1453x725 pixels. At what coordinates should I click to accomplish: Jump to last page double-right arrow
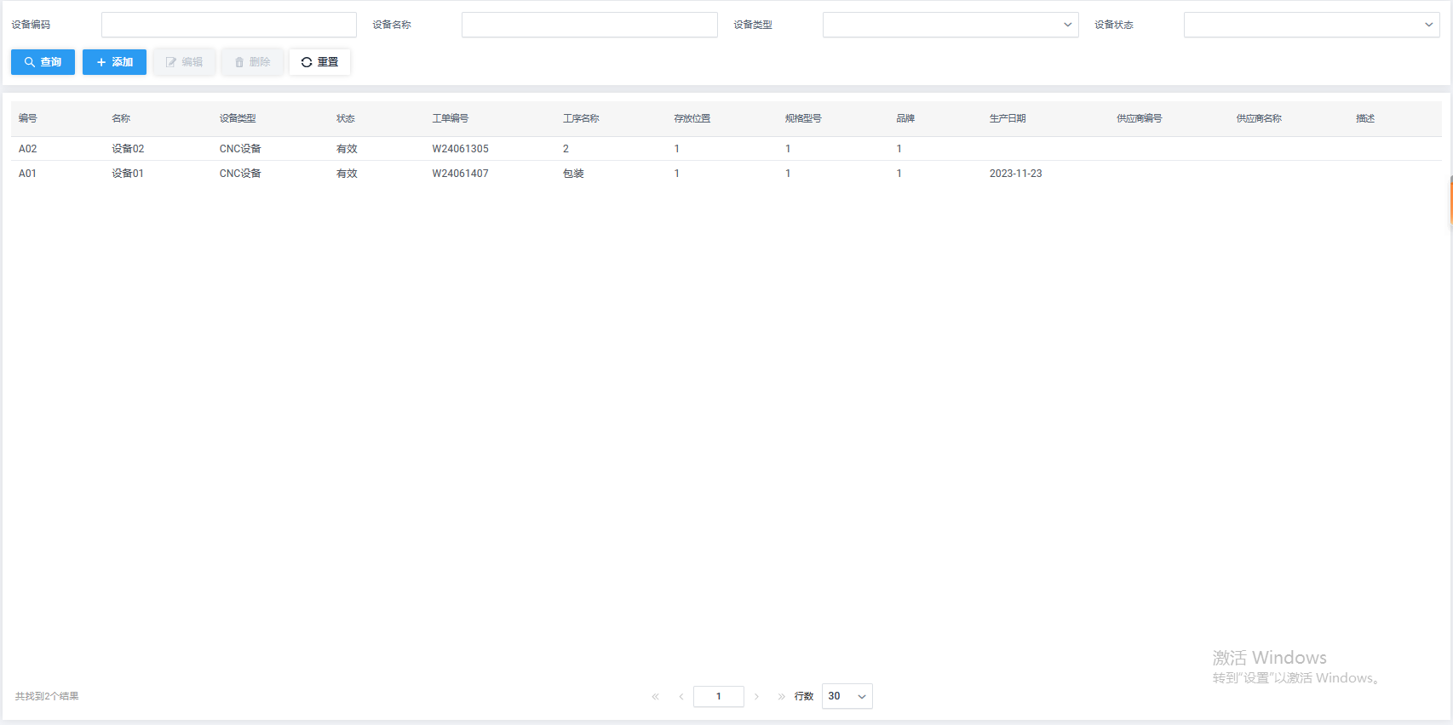781,696
